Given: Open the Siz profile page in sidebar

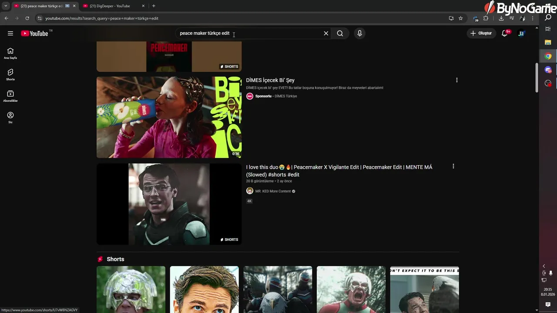Looking at the screenshot, I should (10, 117).
